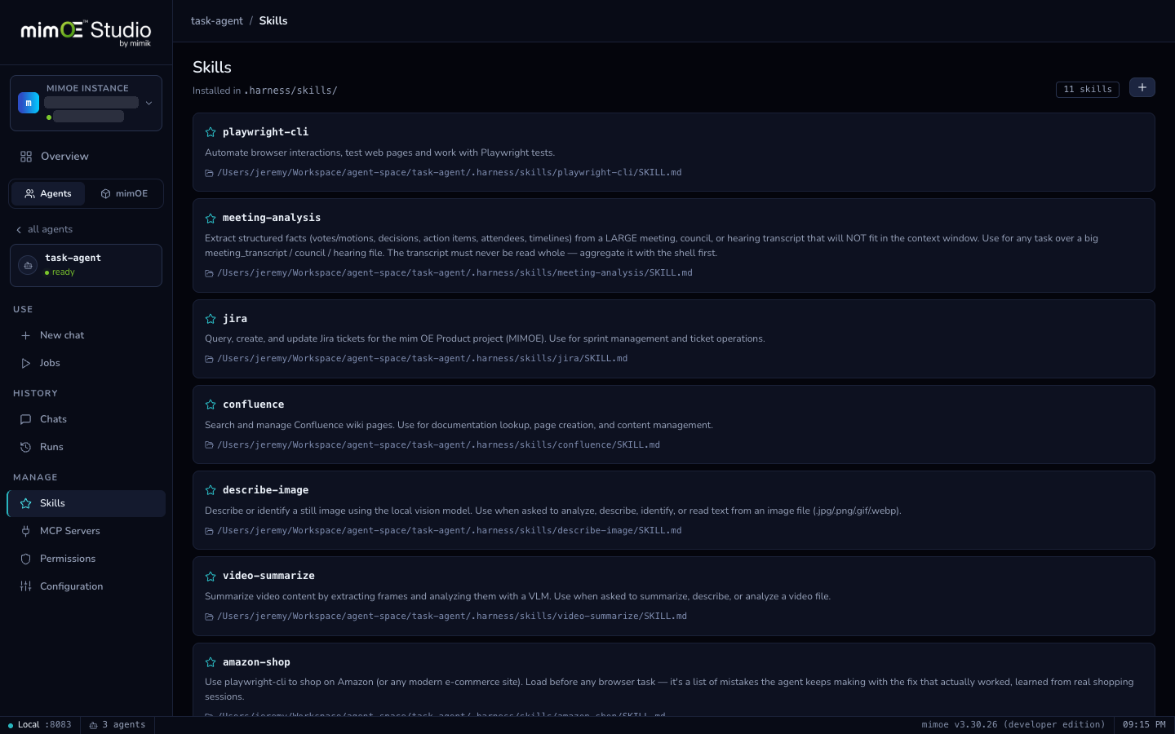1175x734 pixels.
Task: Click task-agent breadcrumb link
Action: click(217, 21)
